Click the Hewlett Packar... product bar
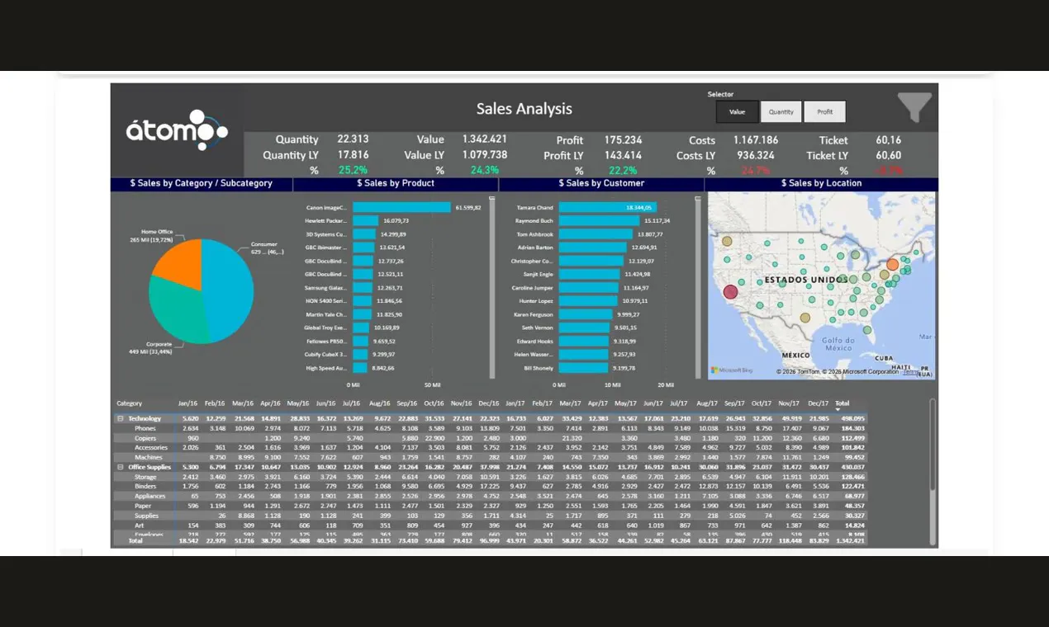 click(366, 221)
